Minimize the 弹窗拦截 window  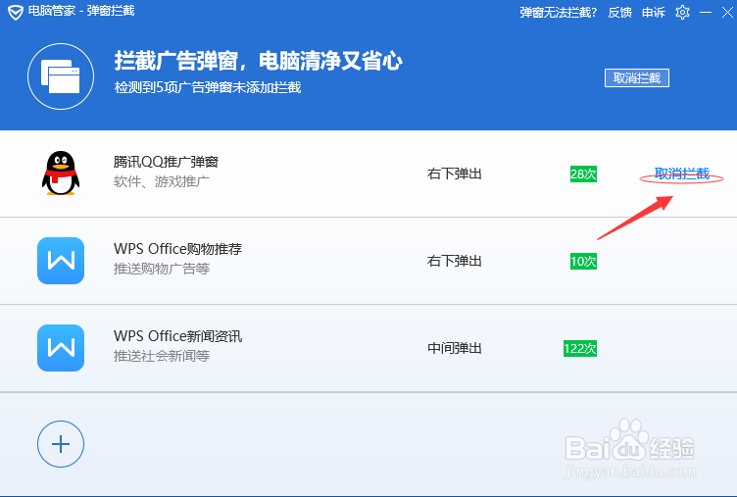click(x=706, y=12)
